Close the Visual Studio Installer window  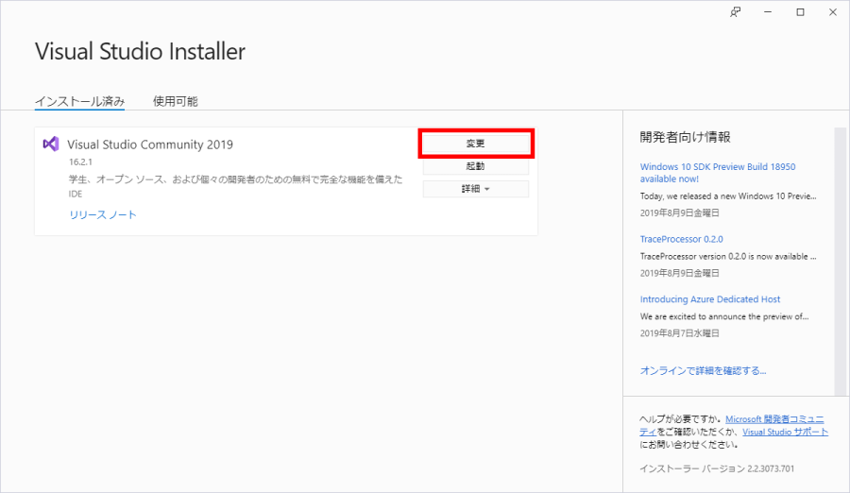(833, 12)
